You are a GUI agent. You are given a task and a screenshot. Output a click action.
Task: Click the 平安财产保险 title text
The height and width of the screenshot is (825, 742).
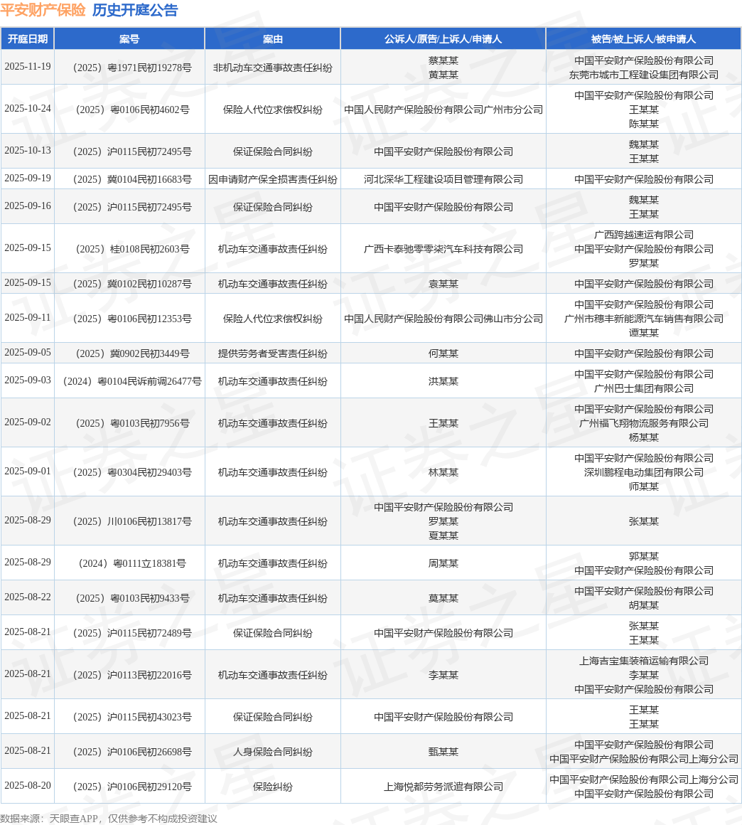click(43, 10)
